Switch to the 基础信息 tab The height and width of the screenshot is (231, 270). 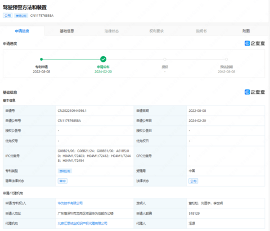pos(67,31)
